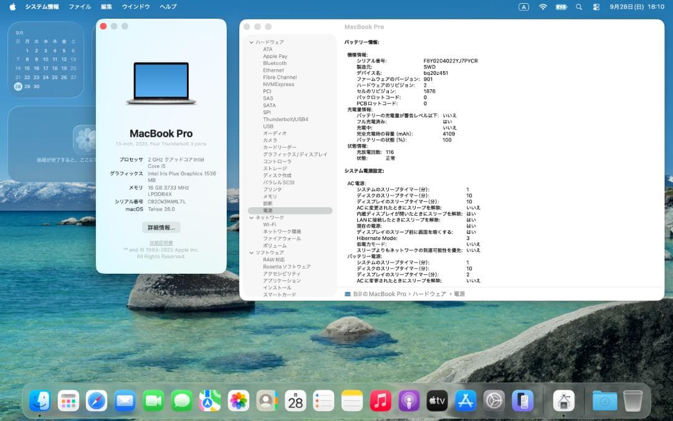The width and height of the screenshot is (673, 421).
Task: Open 編集 menu
Action: click(x=107, y=7)
